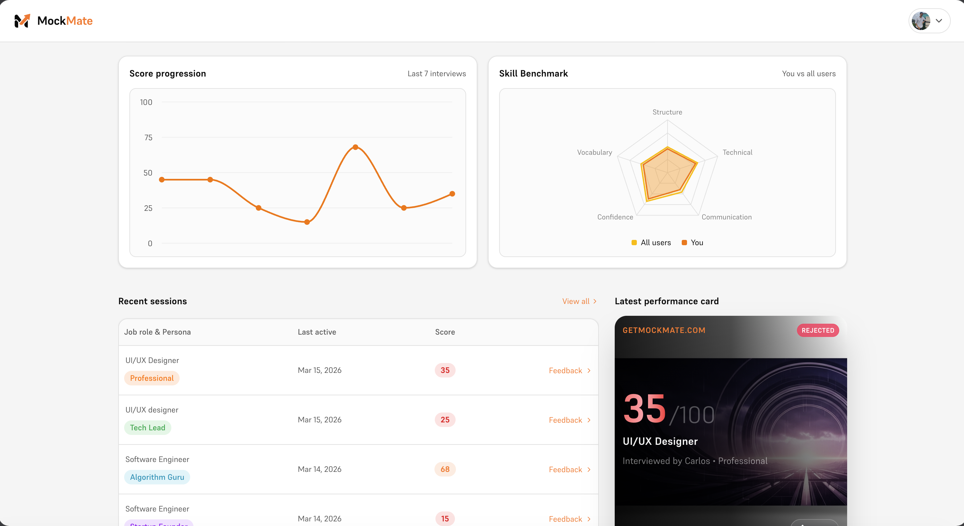Toggle the You legend item
This screenshot has width=964, height=526.
(697, 243)
